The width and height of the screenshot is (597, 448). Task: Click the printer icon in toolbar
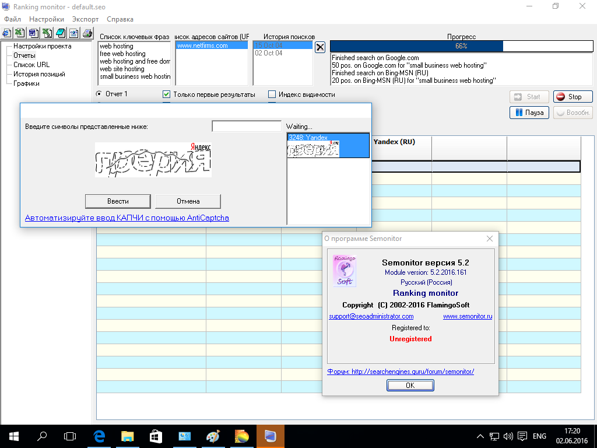click(86, 33)
